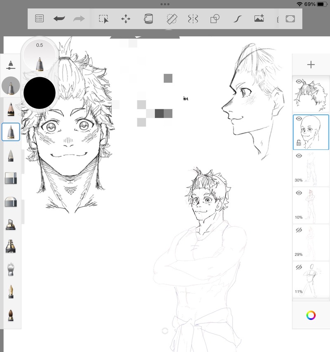Image resolution: width=330 pixels, height=352 pixels.
Task: Choose the Transform move tool
Action: coord(126,19)
